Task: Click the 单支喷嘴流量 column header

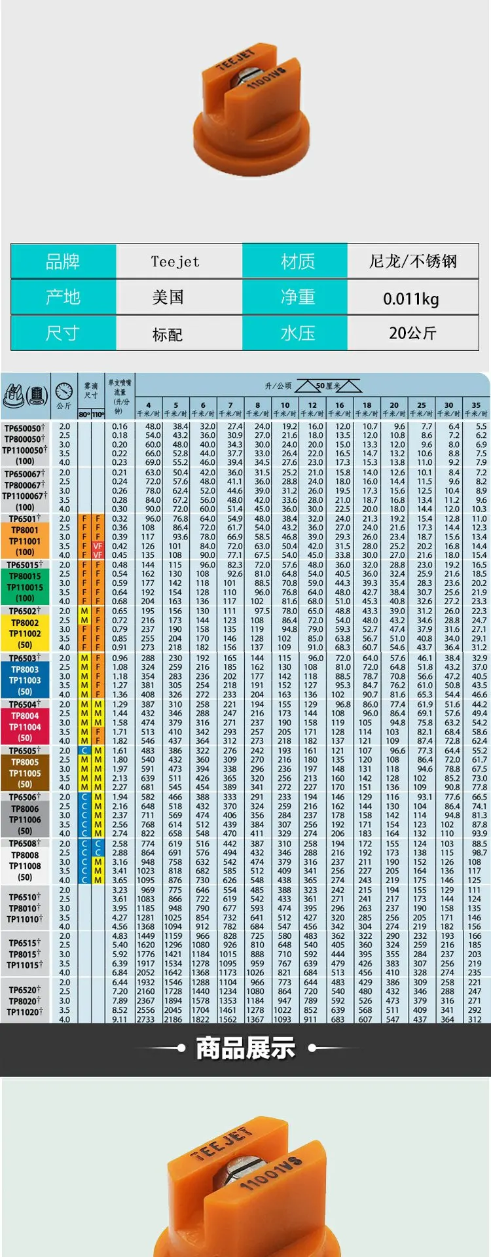Action: [120, 395]
